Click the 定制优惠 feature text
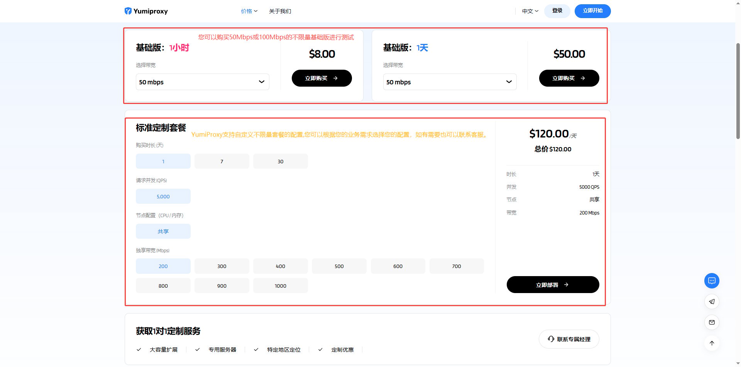Viewport: 741px width, 367px height. tap(342, 350)
